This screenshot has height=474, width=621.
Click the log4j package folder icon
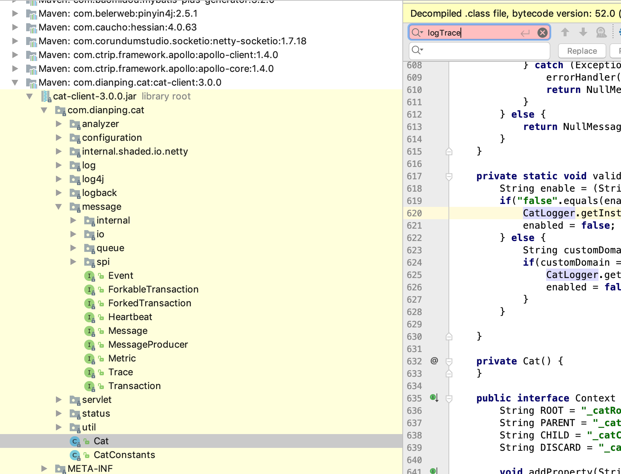(75, 179)
